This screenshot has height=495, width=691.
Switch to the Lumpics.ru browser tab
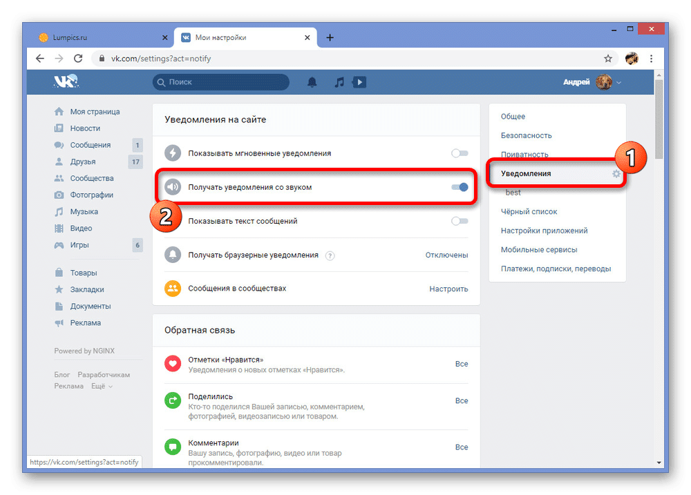click(97, 37)
